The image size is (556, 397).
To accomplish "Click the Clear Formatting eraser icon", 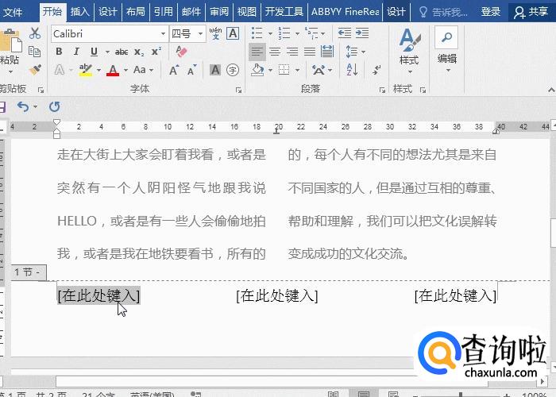I will coord(180,52).
